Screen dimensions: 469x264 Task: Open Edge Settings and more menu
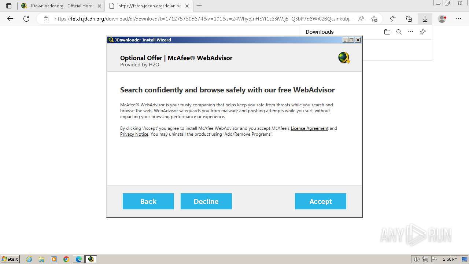pos(459,19)
